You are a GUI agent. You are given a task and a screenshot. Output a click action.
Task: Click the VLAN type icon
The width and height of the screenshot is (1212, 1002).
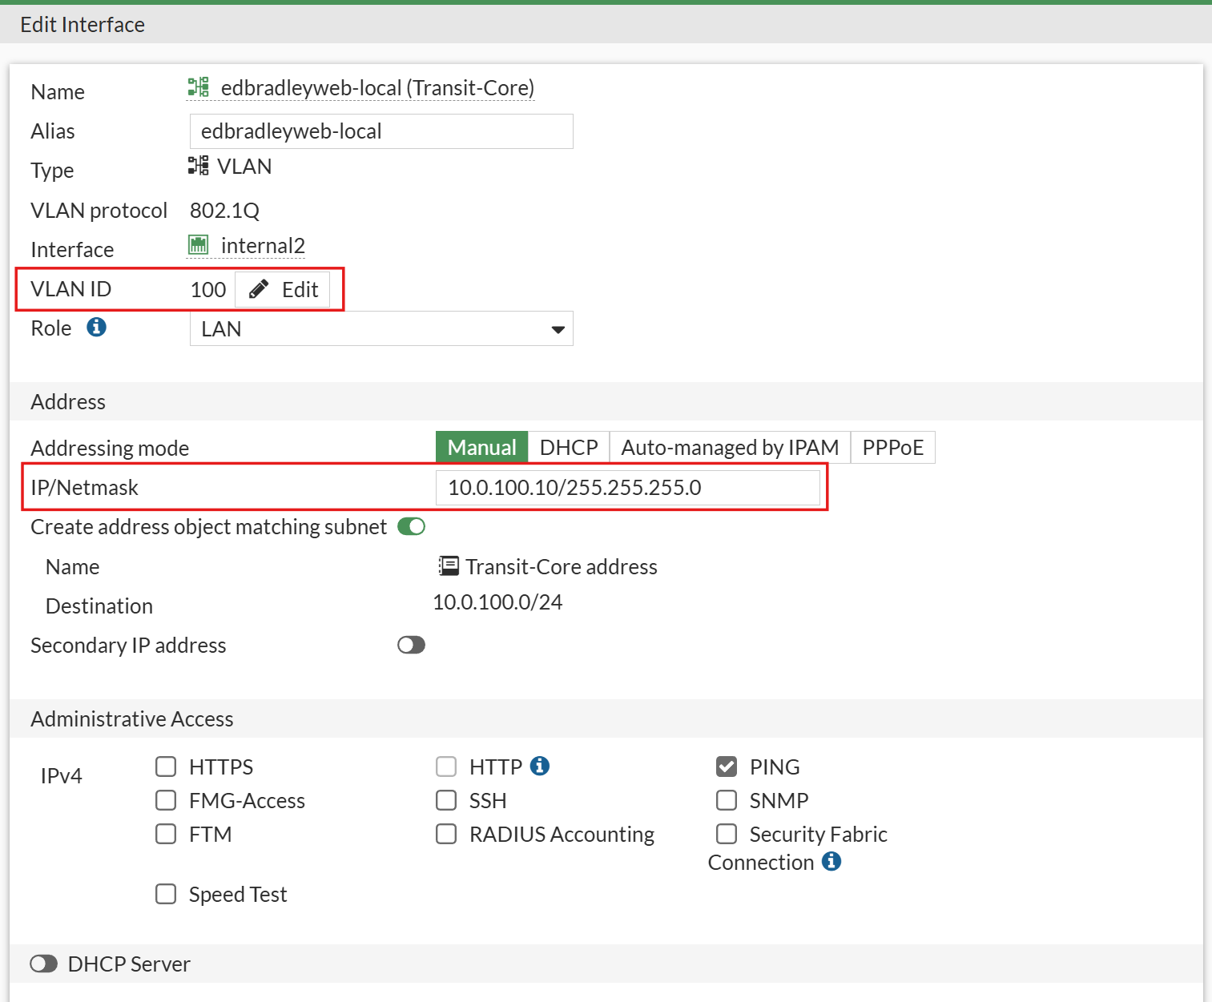198,166
